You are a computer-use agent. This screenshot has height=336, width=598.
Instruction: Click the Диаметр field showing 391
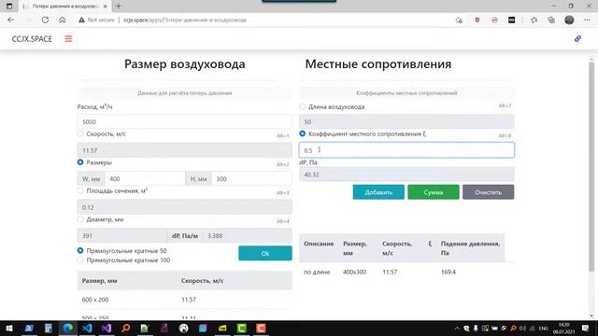click(x=122, y=236)
